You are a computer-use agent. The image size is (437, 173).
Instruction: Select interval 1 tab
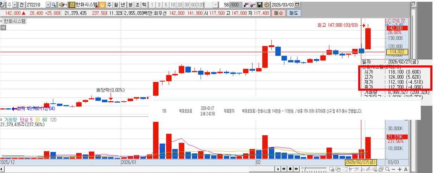point(152,5)
